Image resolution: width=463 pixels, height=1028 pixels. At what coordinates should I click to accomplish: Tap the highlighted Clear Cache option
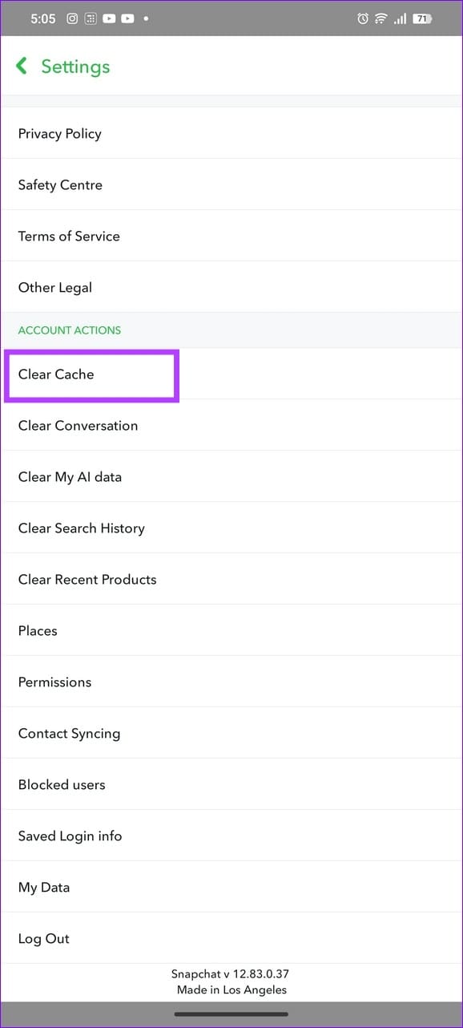pos(92,374)
